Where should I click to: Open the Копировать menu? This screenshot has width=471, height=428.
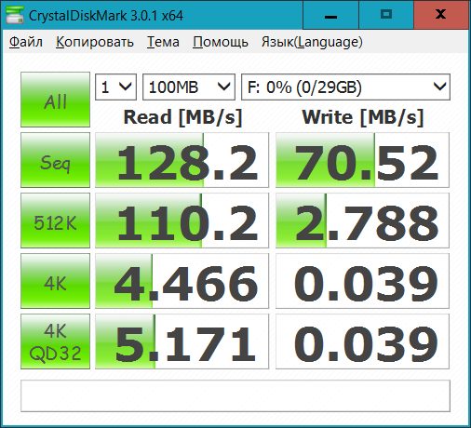(x=95, y=42)
